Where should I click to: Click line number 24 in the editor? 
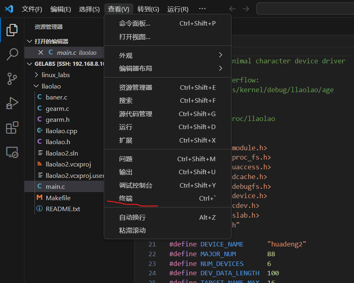tap(152, 273)
